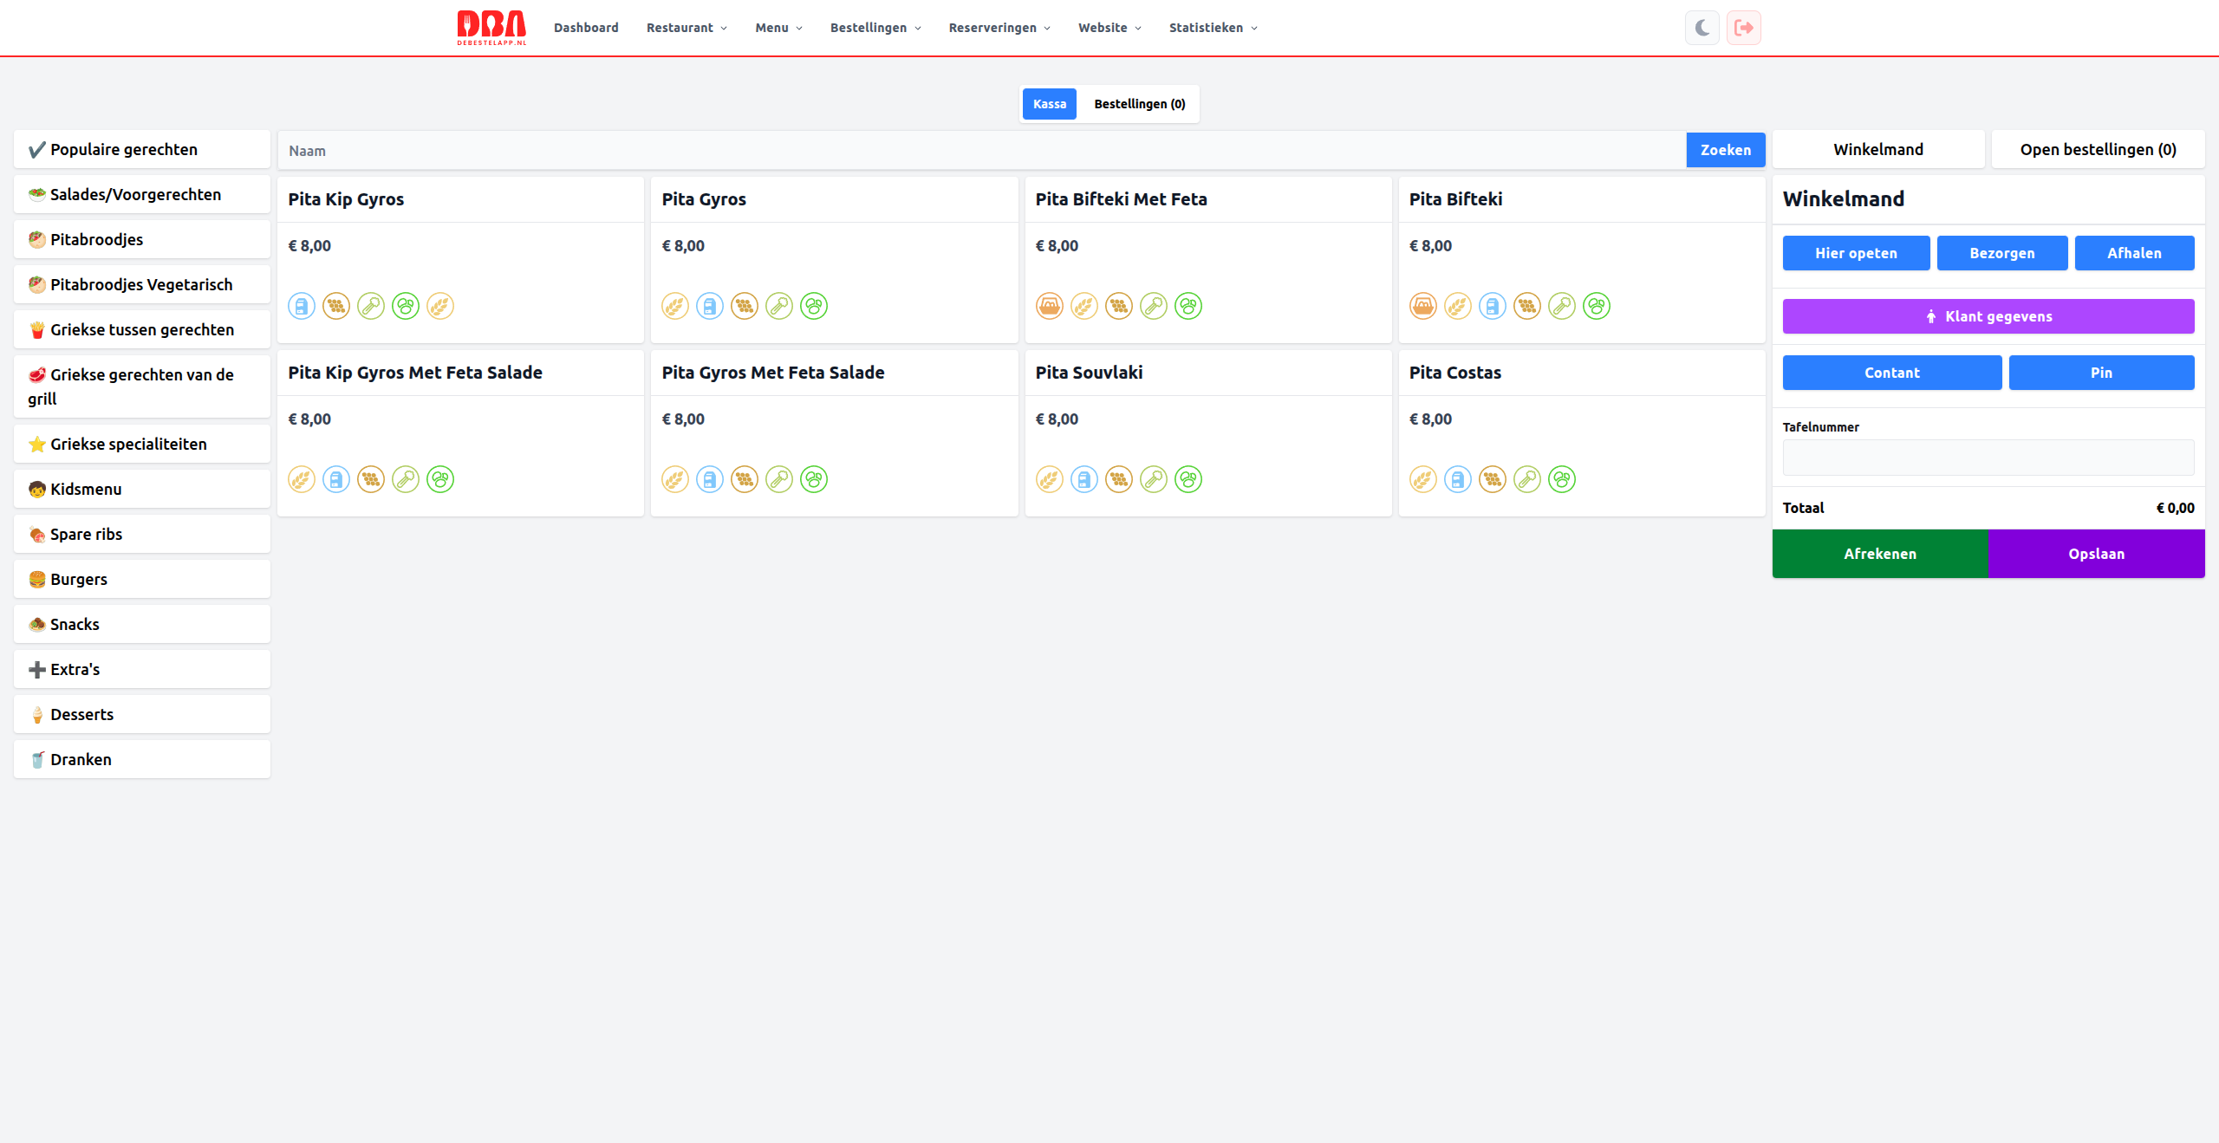Screen dimensions: 2219x1143
Task: Select Hier opeten order type
Action: coord(1857,253)
